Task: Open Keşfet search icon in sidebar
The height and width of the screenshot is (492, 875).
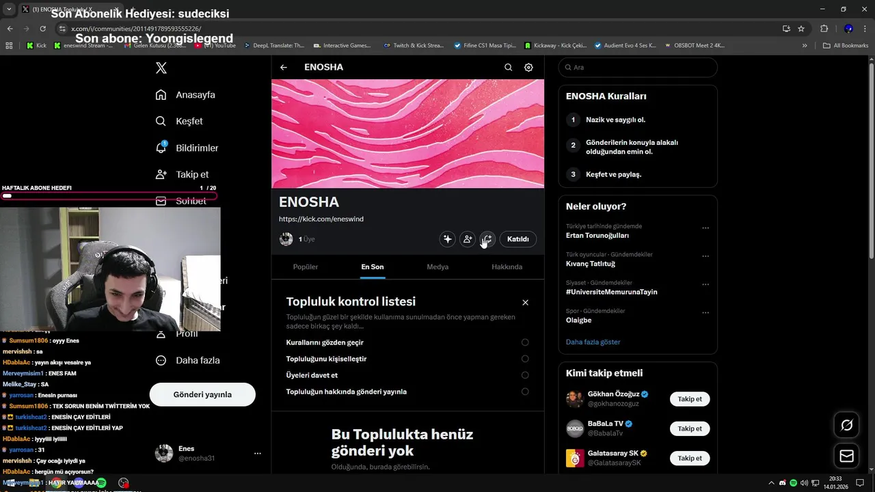Action: 161,121
